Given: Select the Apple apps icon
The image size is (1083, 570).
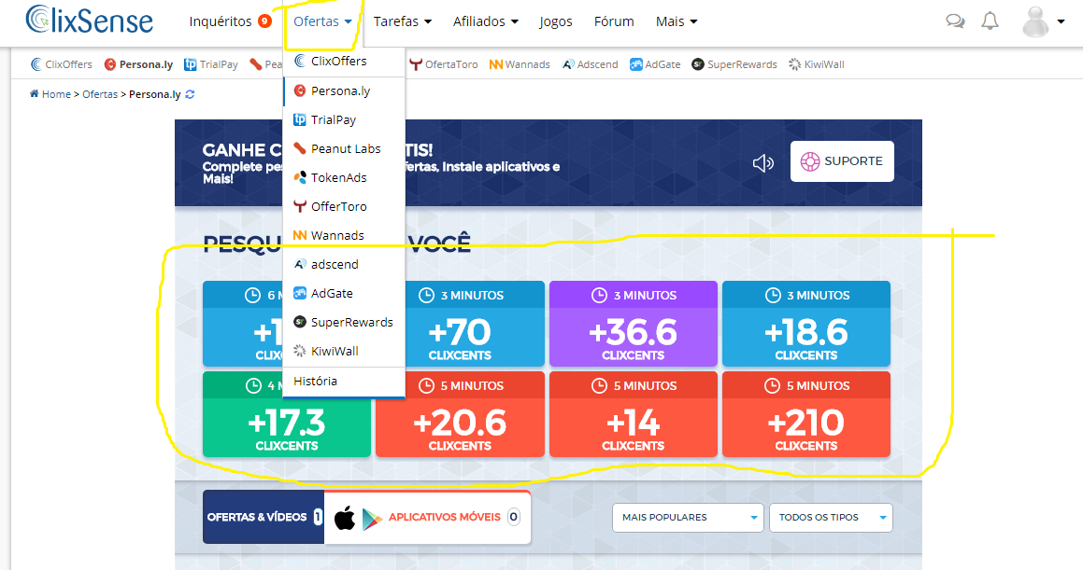Looking at the screenshot, I should pyautogui.click(x=345, y=518).
